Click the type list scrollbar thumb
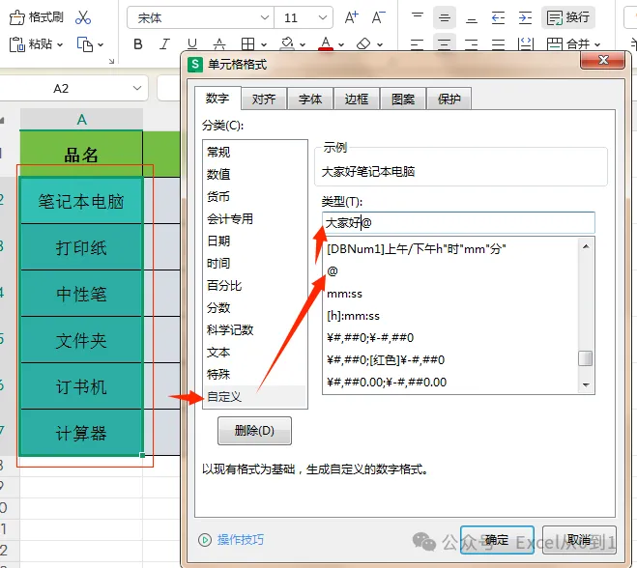This screenshot has height=568, width=637. pos(586,358)
